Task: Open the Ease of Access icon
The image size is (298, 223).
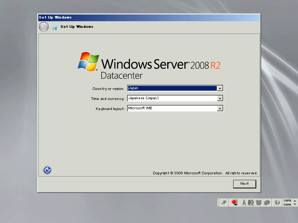Action: coord(47,170)
